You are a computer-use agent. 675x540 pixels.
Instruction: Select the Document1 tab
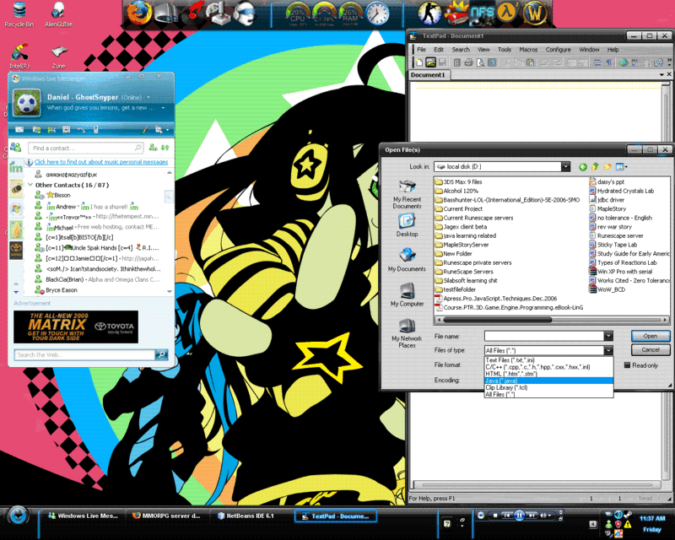coord(428,75)
